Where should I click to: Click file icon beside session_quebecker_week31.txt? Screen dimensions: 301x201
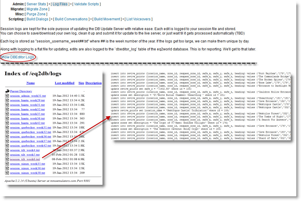pyautogui.click(x=7, y=128)
